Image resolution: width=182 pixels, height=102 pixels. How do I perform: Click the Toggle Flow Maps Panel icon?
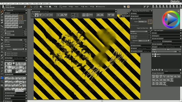(151, 28)
